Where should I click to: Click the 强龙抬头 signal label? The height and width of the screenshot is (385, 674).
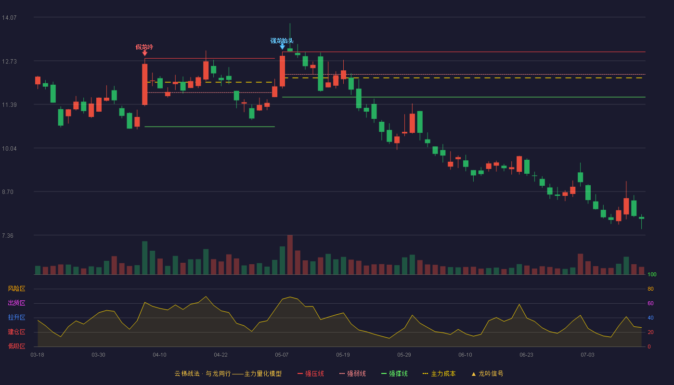click(282, 40)
